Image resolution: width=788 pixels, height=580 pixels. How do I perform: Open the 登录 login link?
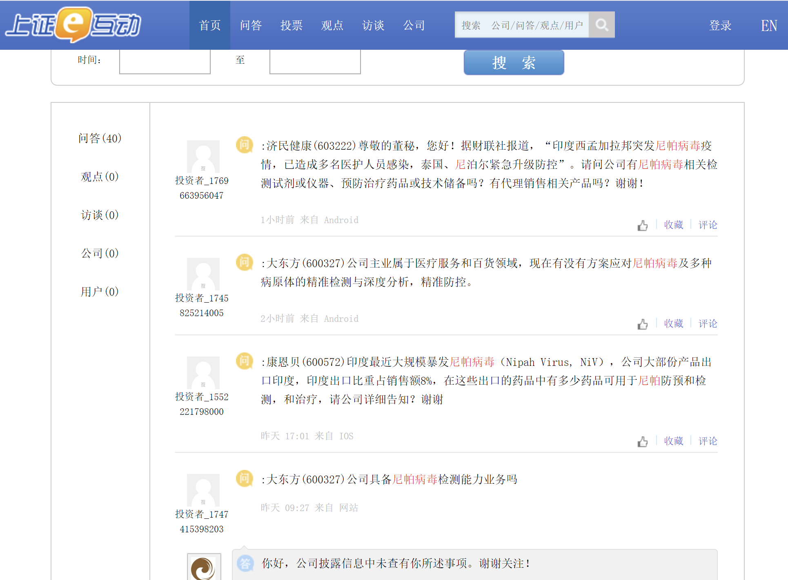[720, 25]
